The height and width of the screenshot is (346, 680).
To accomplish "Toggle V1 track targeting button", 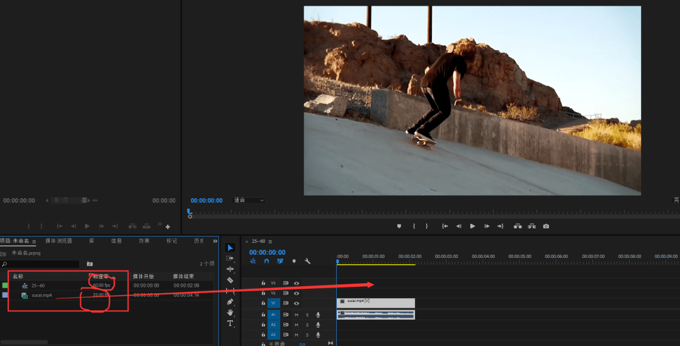I will [x=273, y=304].
